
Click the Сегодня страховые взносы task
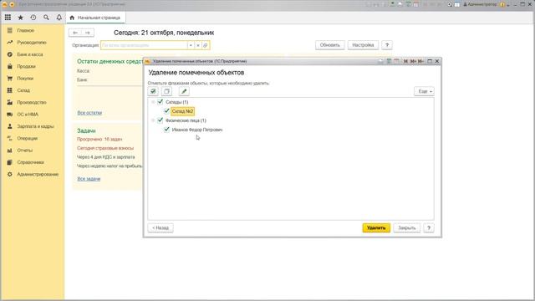[105, 148]
